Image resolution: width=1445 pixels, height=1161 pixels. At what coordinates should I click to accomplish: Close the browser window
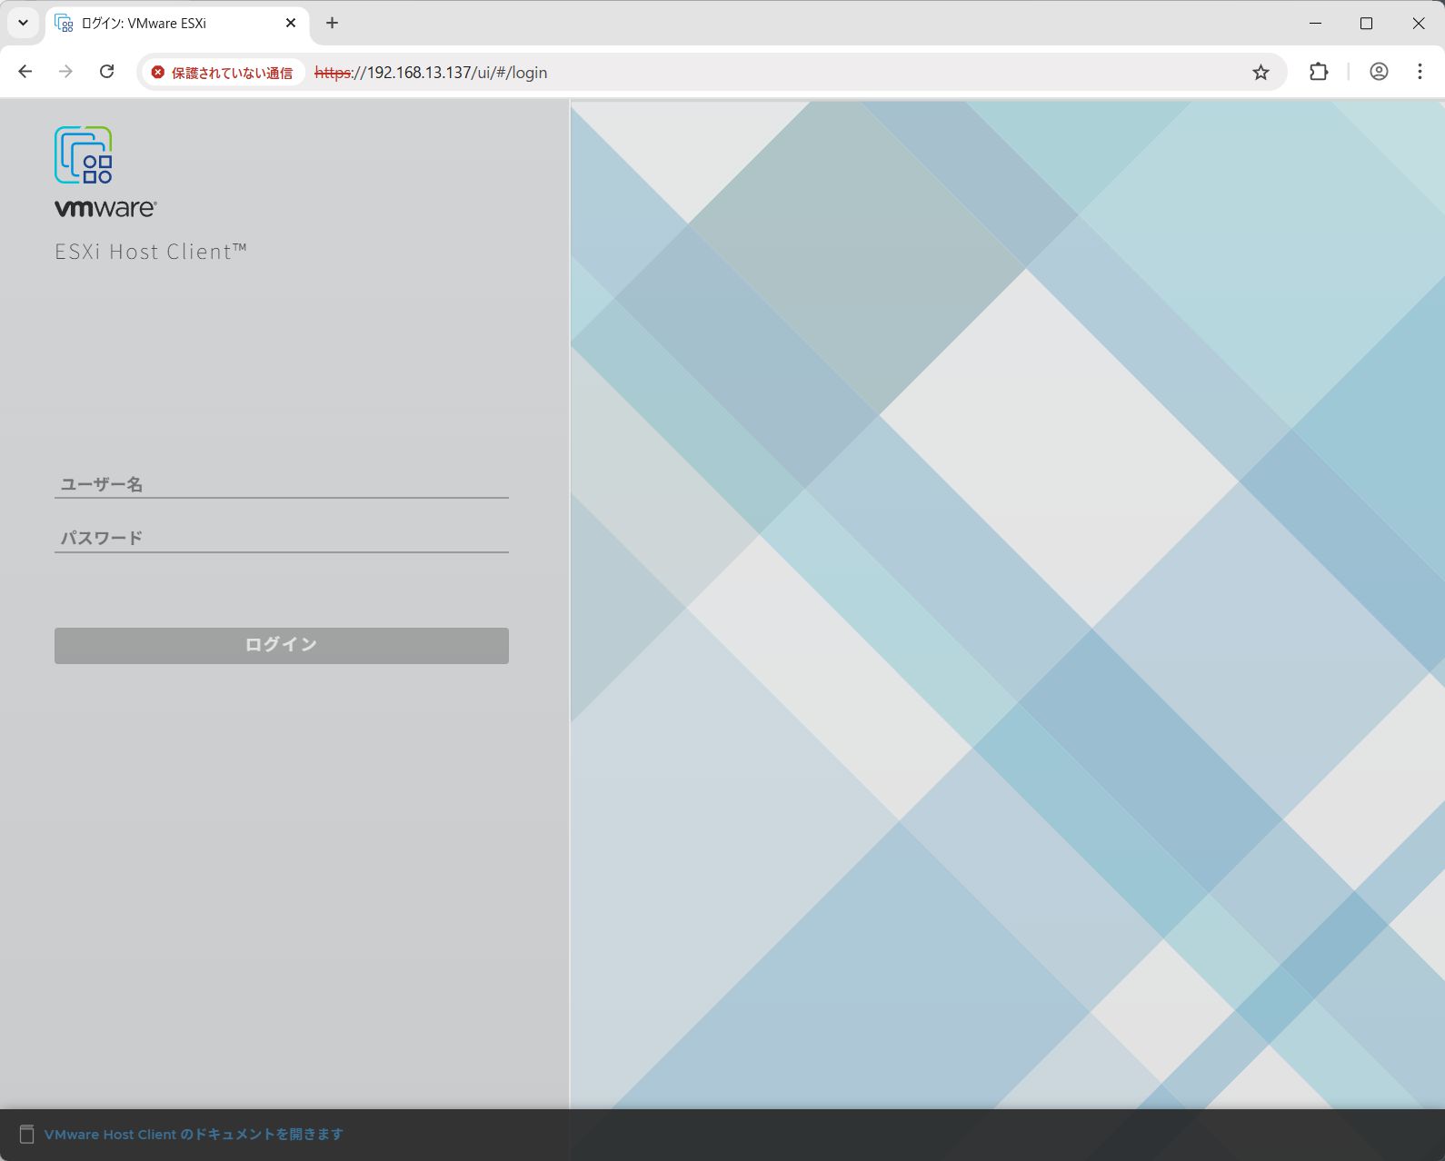click(x=1418, y=24)
